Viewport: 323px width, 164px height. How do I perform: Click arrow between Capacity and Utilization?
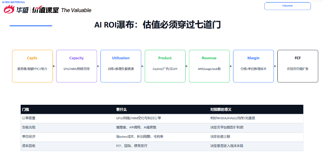pos(99,66)
